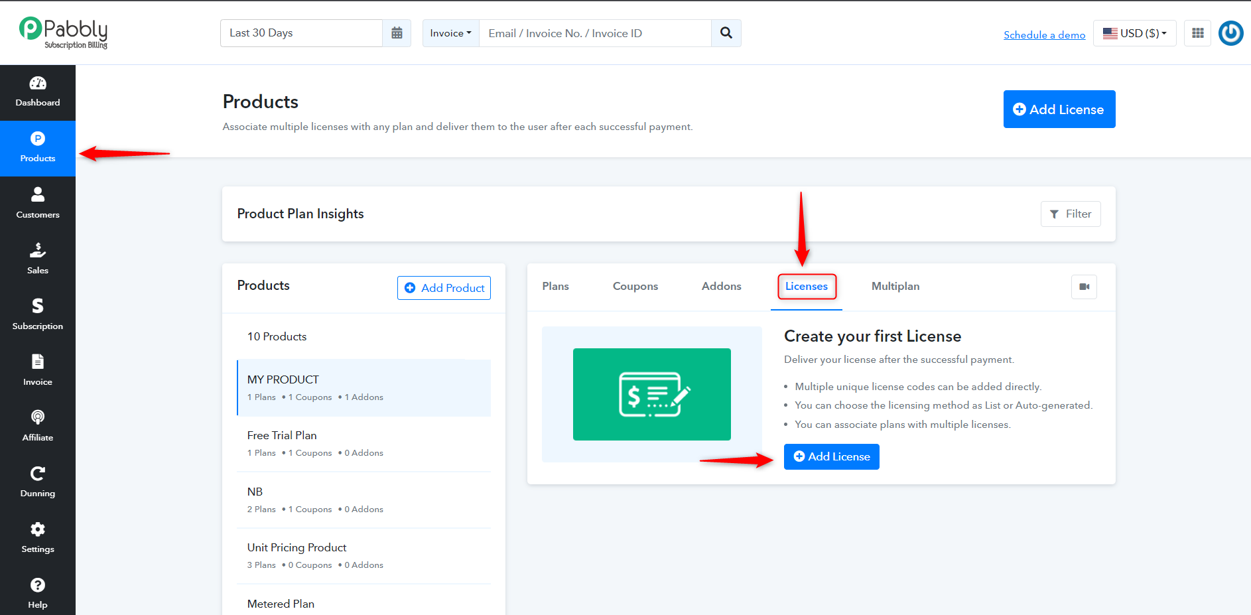Open the USD ($) currency dropdown

[x=1135, y=33]
